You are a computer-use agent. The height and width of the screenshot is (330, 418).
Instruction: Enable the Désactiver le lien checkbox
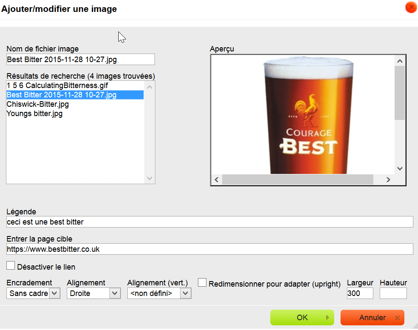pyautogui.click(x=11, y=266)
